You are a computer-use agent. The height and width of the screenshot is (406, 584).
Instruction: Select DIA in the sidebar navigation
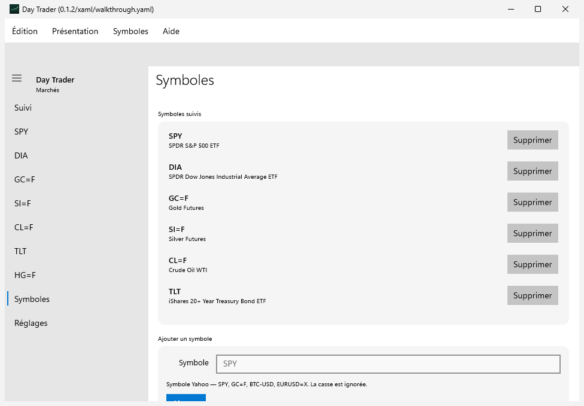pos(77,155)
